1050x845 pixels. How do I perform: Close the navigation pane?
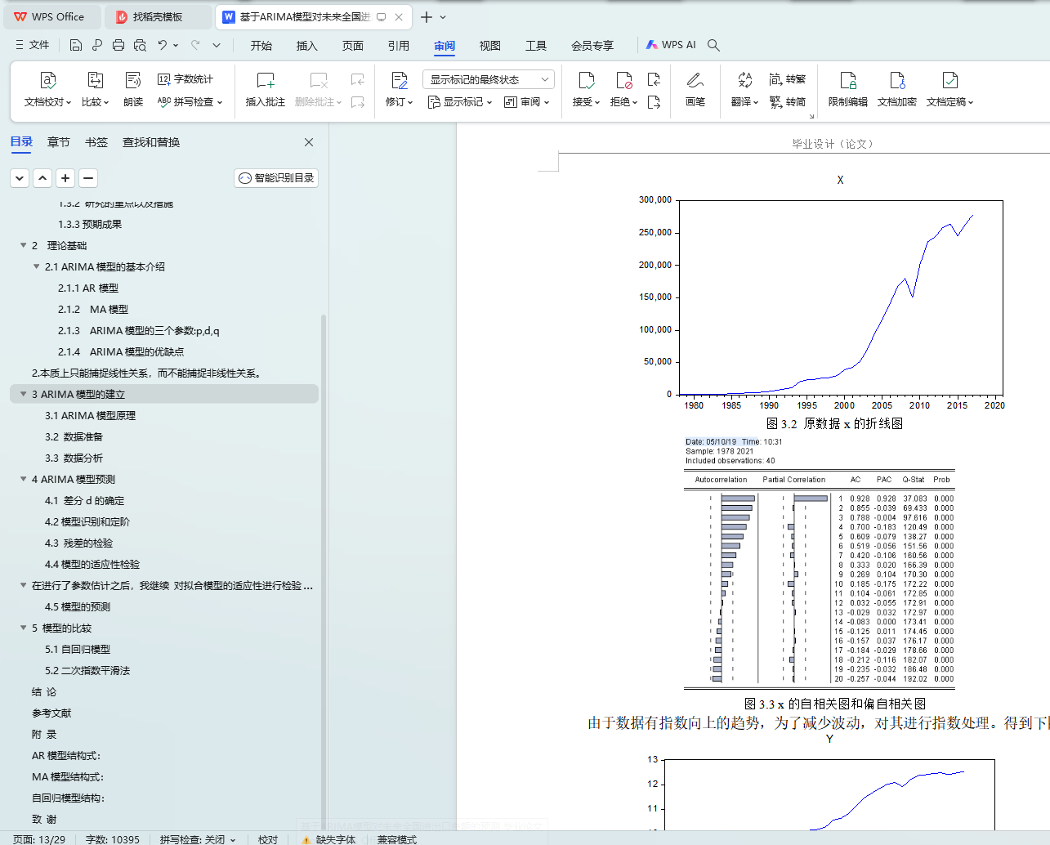[x=309, y=142]
